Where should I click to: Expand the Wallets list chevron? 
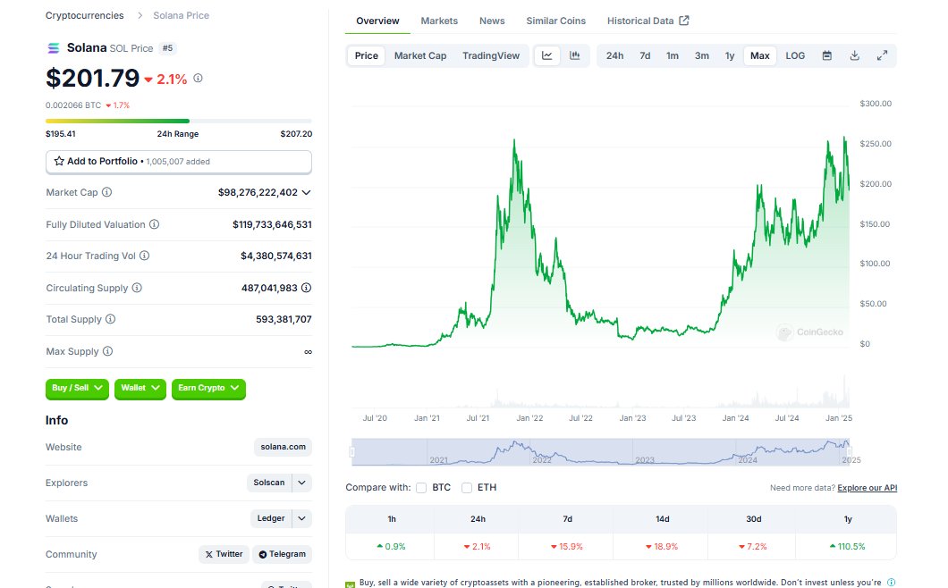(x=301, y=518)
